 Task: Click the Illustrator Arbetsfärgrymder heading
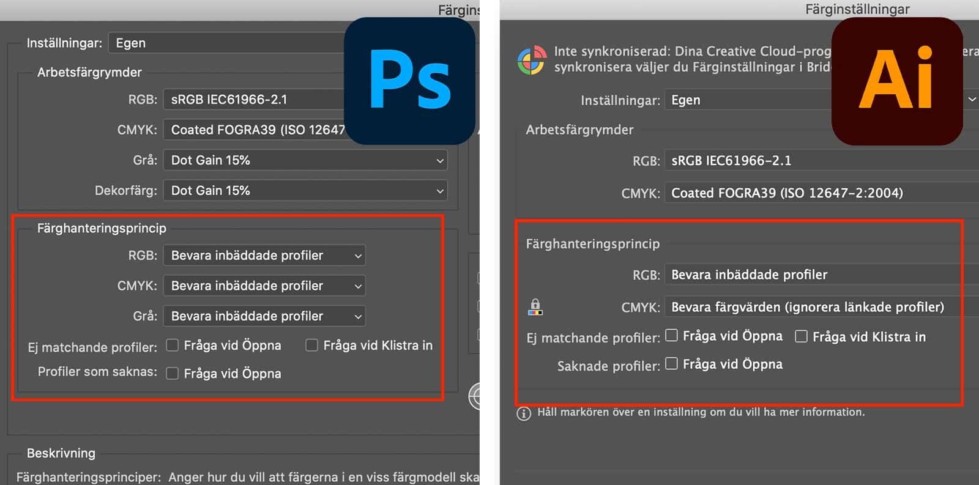(x=579, y=130)
